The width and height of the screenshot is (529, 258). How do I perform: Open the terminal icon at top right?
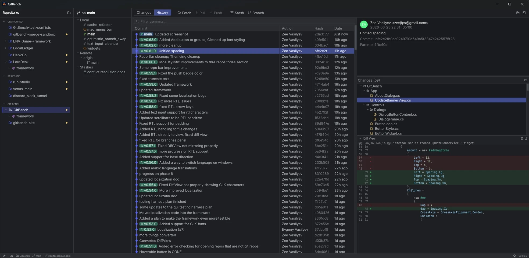coord(524,13)
